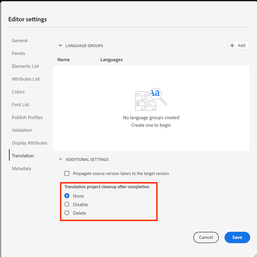Viewport: 257px width, 257px height.
Task: Open Publish Profiles tab
Action: (x=27, y=117)
